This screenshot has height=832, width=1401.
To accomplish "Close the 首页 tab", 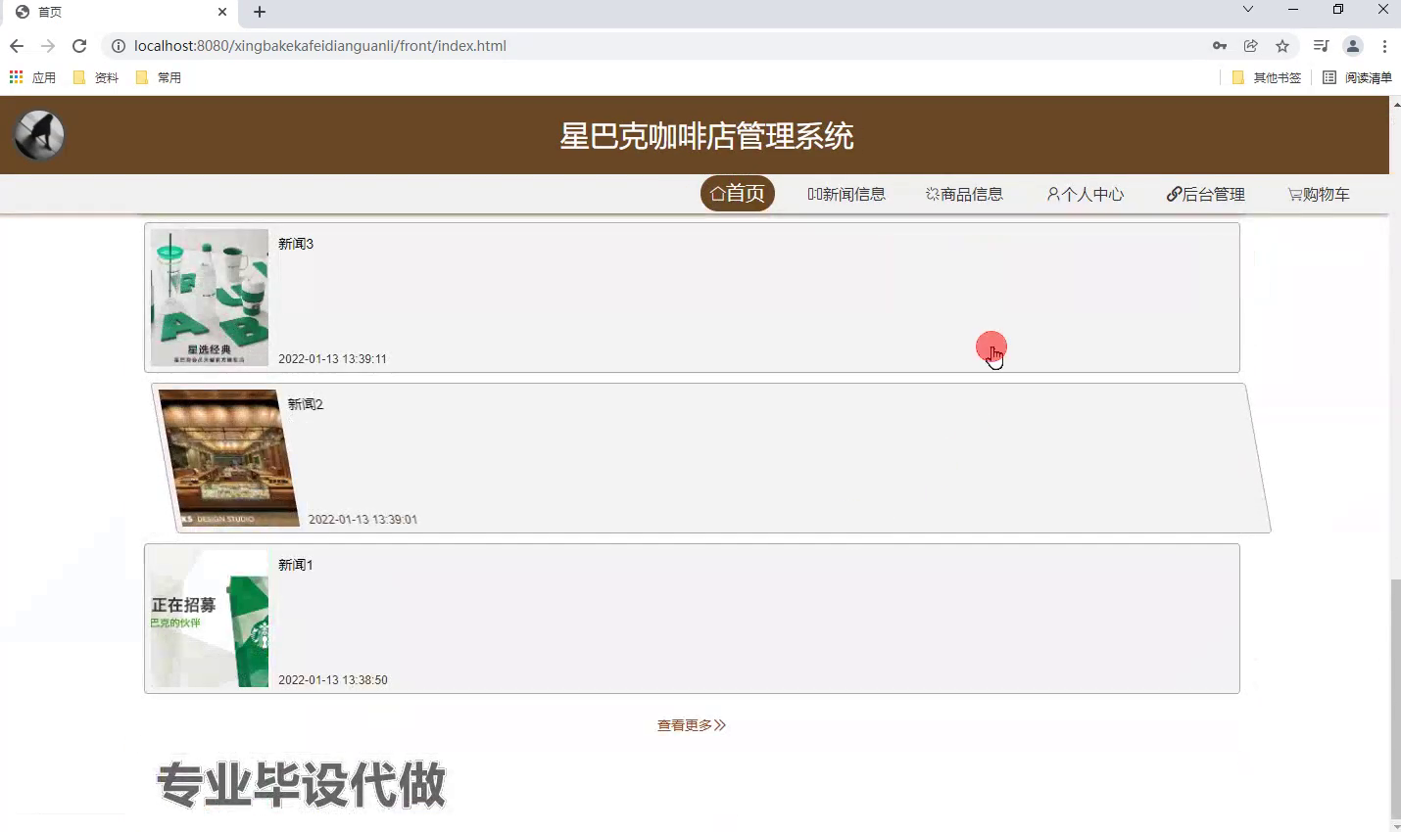I will 222,12.
